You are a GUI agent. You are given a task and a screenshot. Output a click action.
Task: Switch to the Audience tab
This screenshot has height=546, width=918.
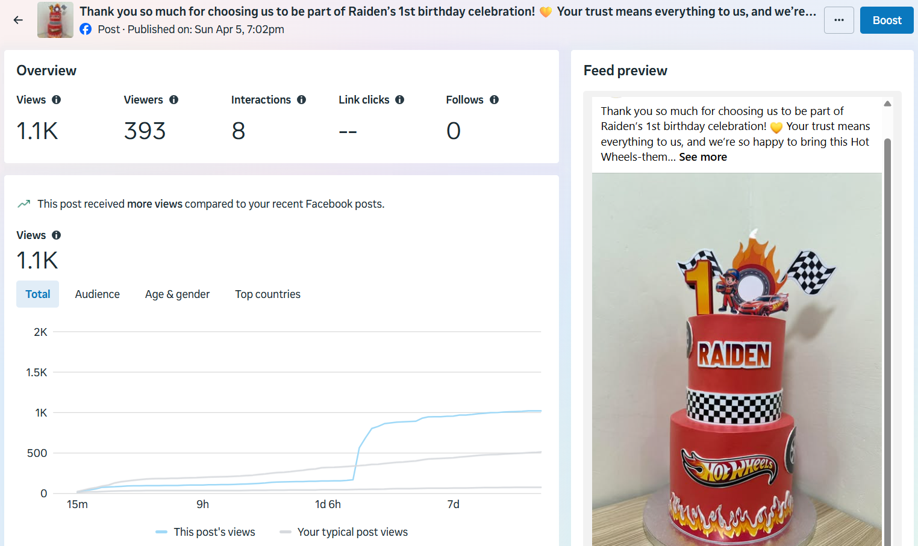coord(98,294)
